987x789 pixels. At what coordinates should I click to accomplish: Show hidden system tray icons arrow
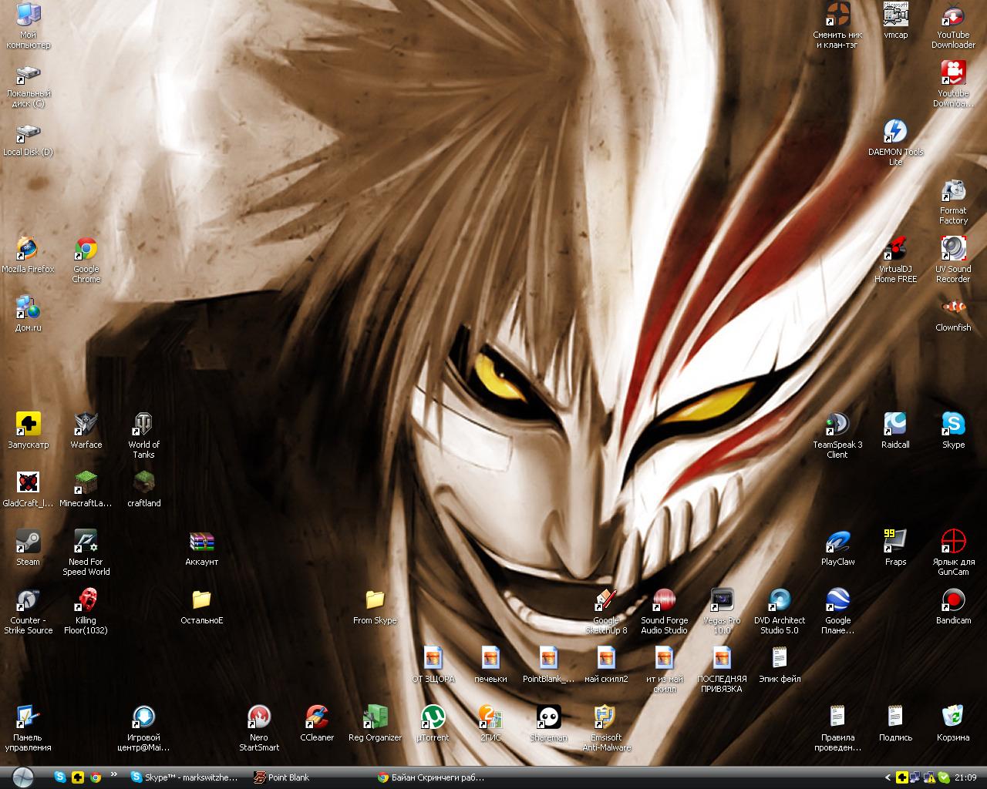tap(888, 777)
